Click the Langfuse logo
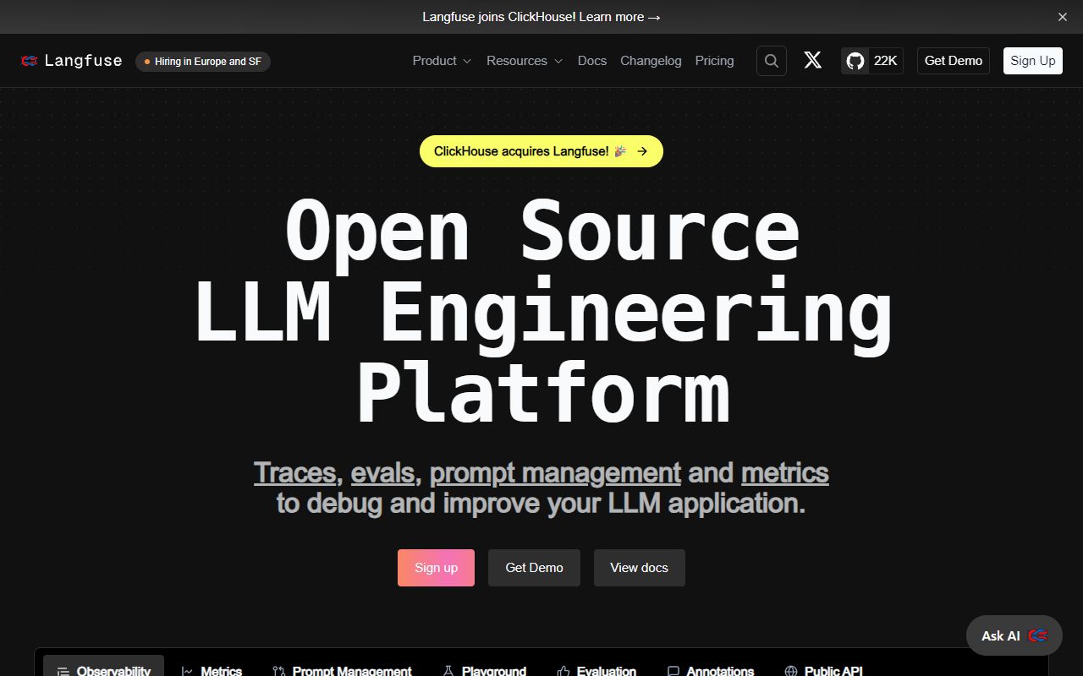This screenshot has height=676, width=1083. pyautogui.click(x=71, y=60)
